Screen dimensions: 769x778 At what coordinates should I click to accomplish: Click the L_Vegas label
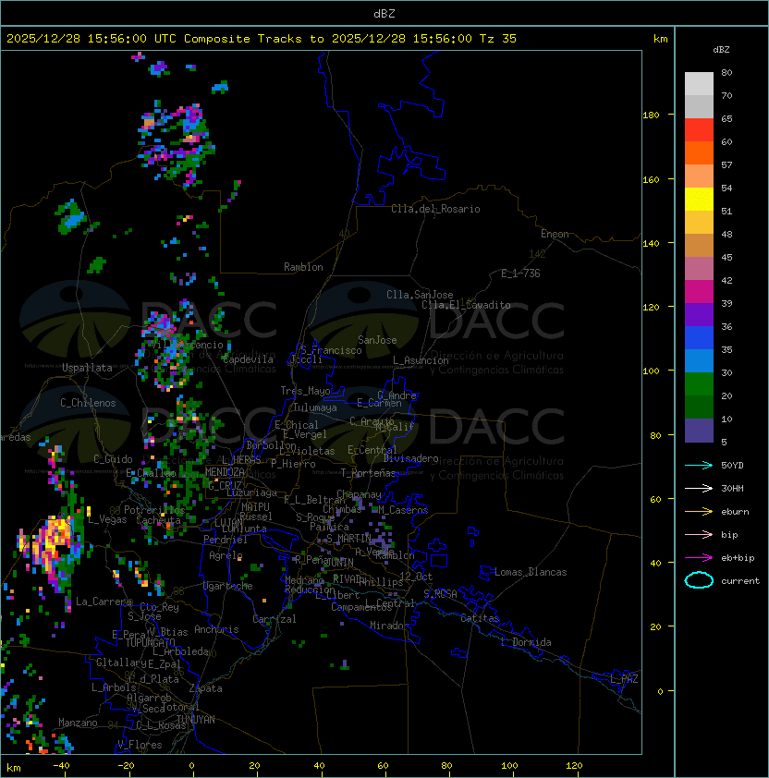click(x=107, y=519)
